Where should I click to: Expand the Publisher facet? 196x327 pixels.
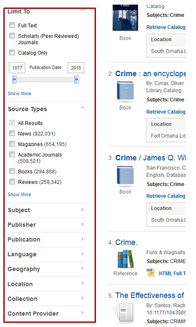46,225
